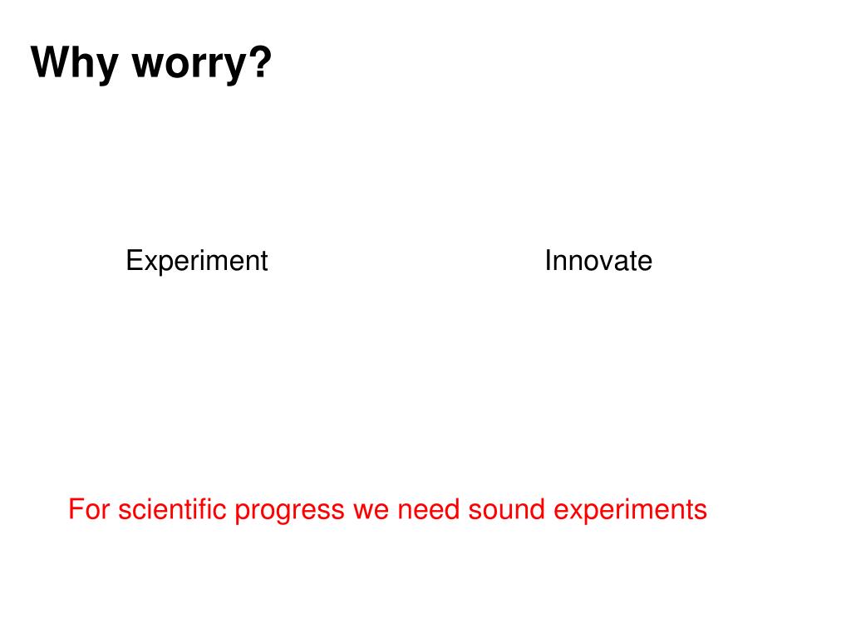This screenshot has height=638, width=851.
Task: Click the "Why worry?" slide title
Action: tap(151, 63)
